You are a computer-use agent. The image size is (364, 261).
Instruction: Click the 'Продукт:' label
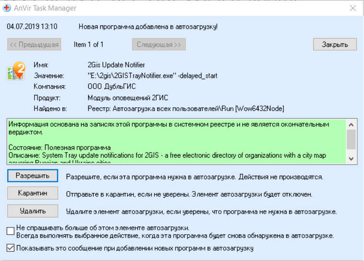[x=47, y=98]
